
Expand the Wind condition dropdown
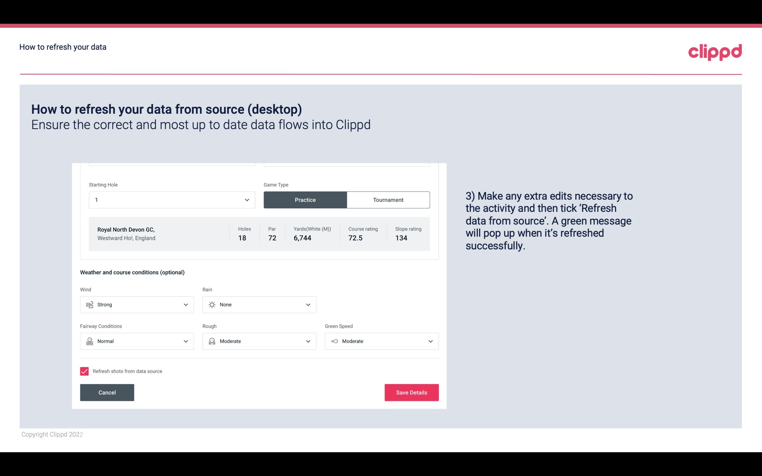[x=186, y=304]
